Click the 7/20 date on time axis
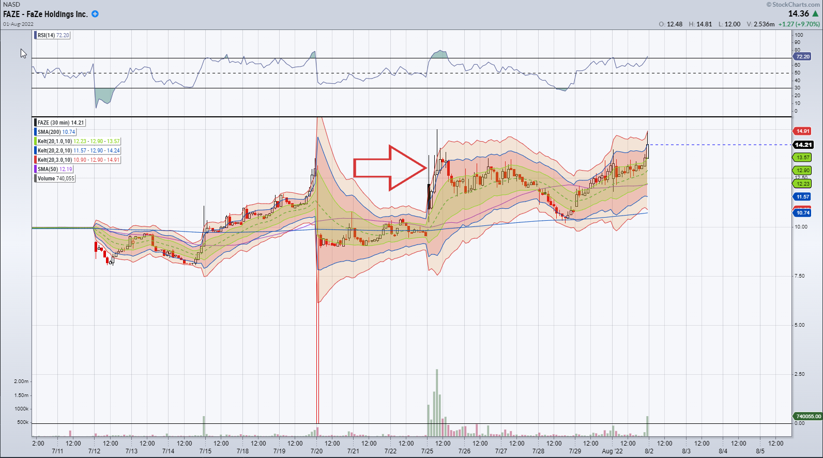Screen dimensions: 823x458 (x=316, y=451)
